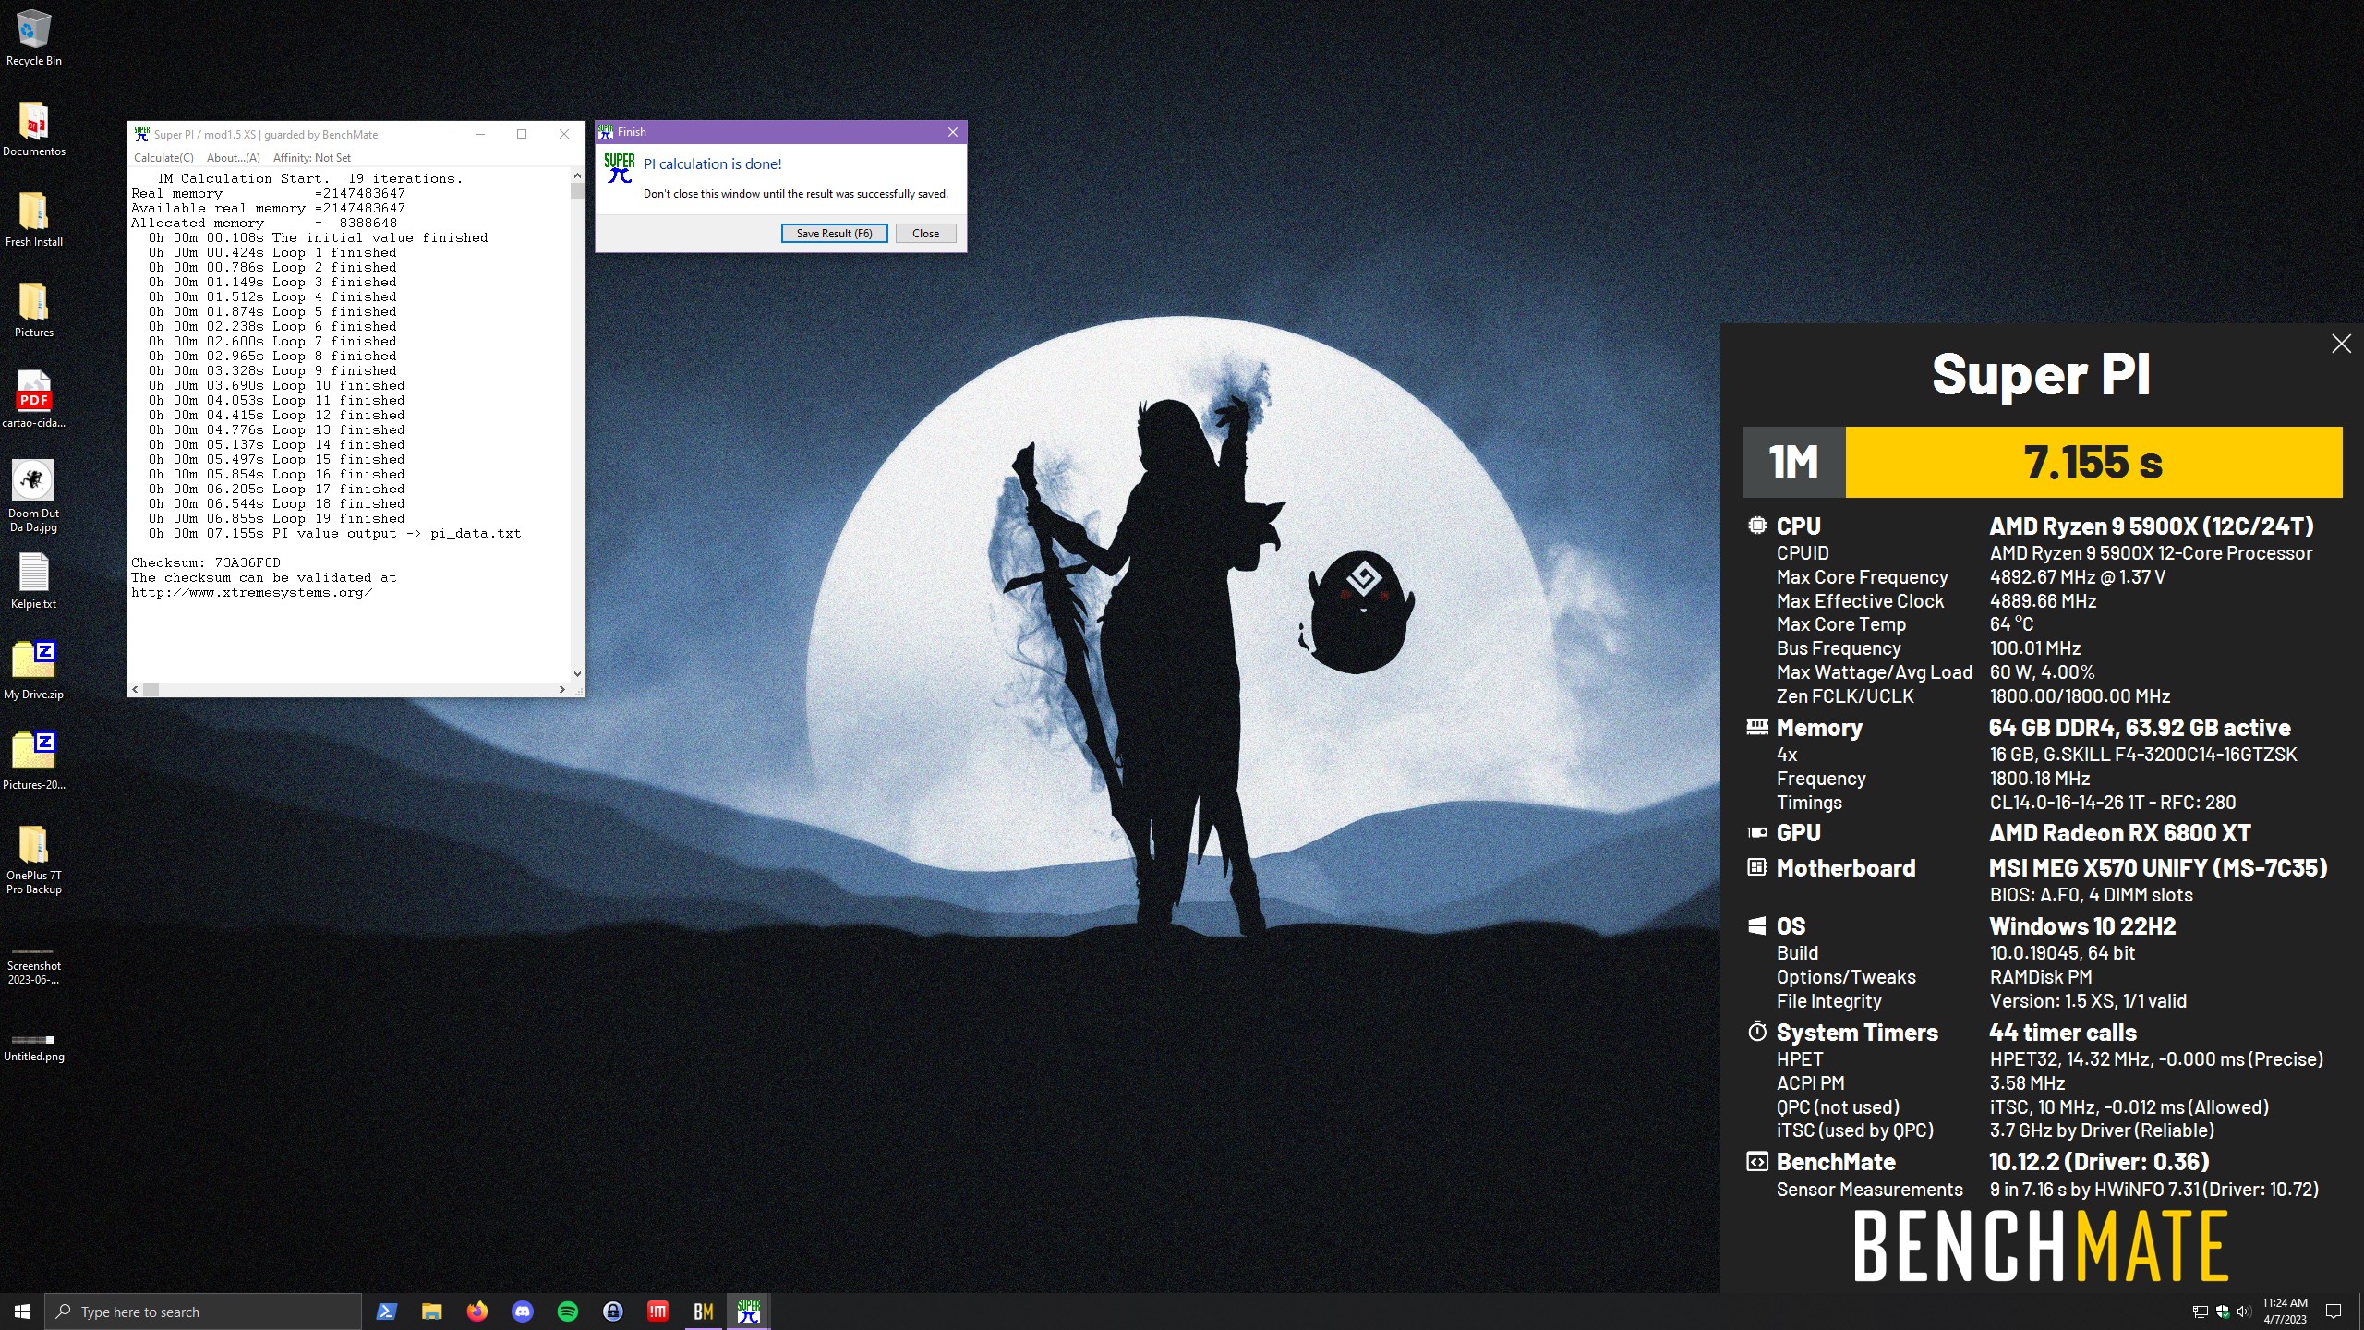Viewport: 2364px width, 1330px height.
Task: Click the 4892.67 MHz @ 1.37 V value
Action: [2078, 577]
